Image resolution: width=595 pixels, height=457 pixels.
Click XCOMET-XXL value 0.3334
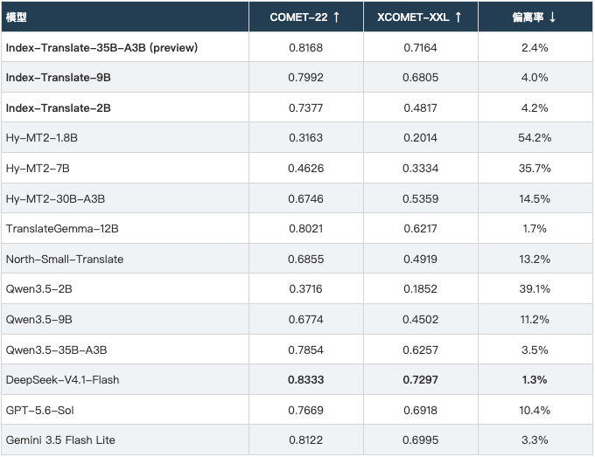click(x=421, y=169)
